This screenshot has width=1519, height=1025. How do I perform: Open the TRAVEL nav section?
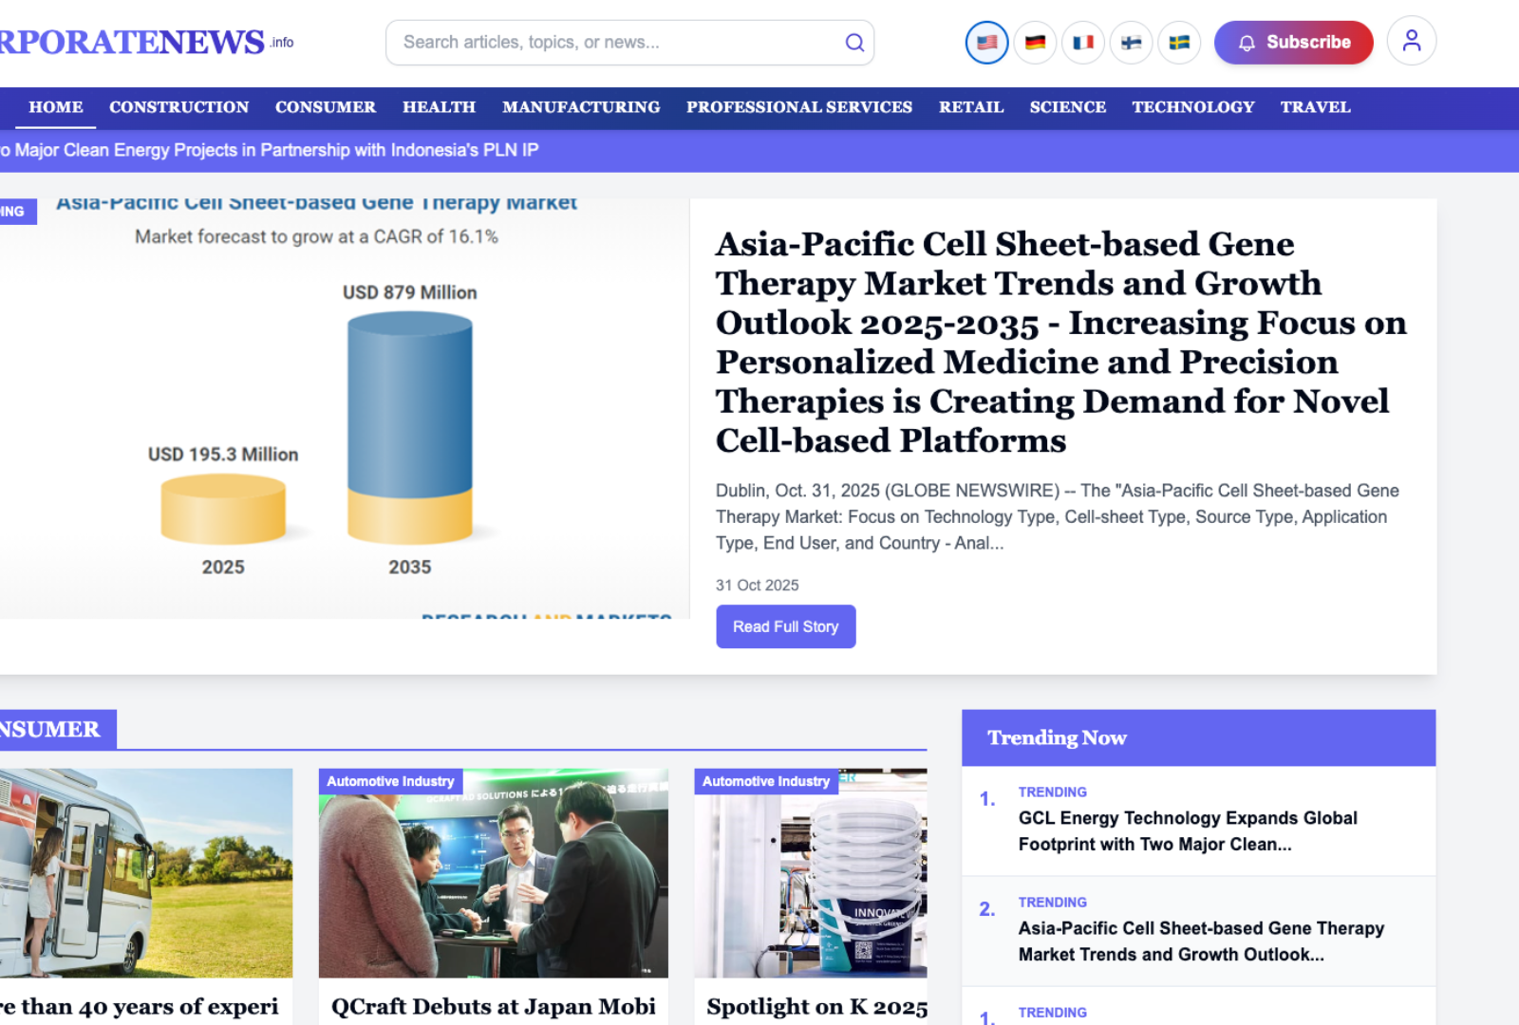1315,107
